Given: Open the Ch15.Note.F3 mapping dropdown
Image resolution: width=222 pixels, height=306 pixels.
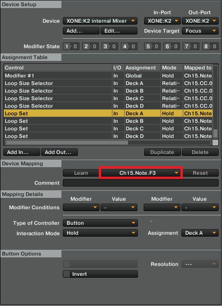Looking at the screenshot, I should (141, 173).
